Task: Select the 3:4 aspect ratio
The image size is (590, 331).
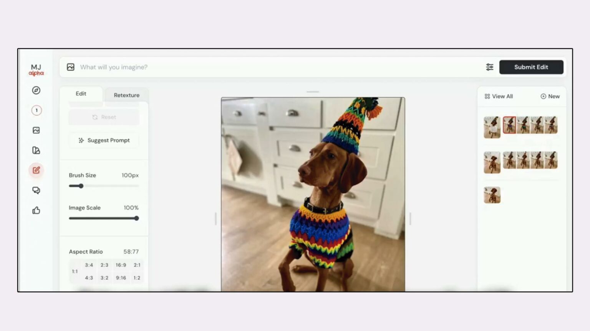Action: [89, 265]
